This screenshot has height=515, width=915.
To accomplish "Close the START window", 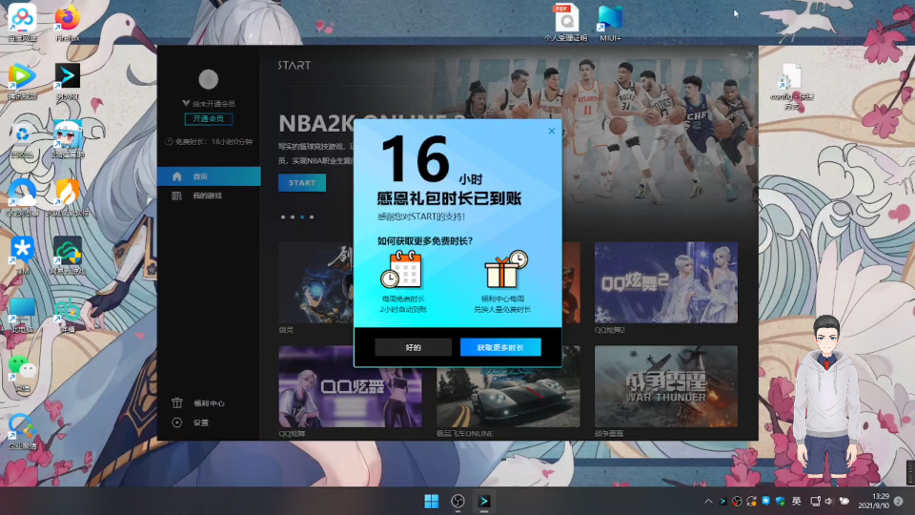I will pos(750,54).
